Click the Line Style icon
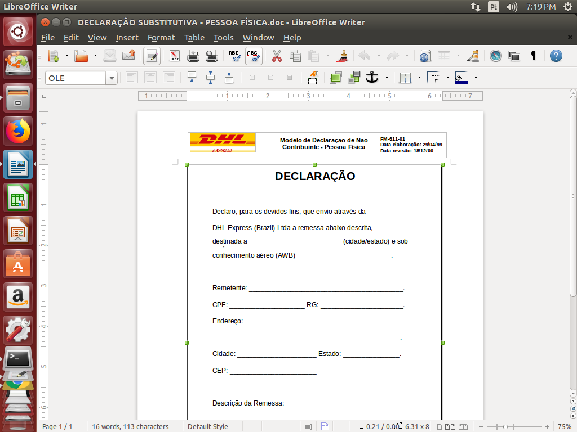Viewport: 577px width, 432px height. pos(433,78)
